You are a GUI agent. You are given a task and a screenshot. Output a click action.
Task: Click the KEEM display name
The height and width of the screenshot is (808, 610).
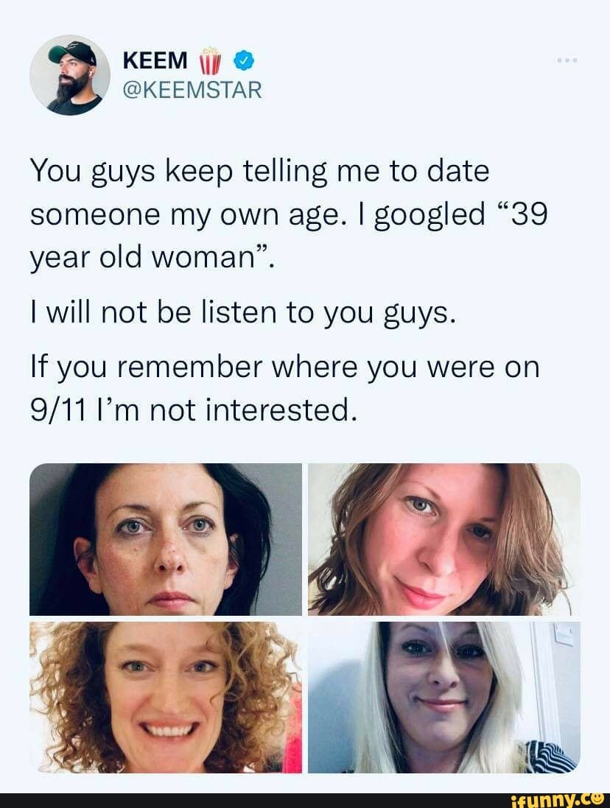(x=155, y=61)
